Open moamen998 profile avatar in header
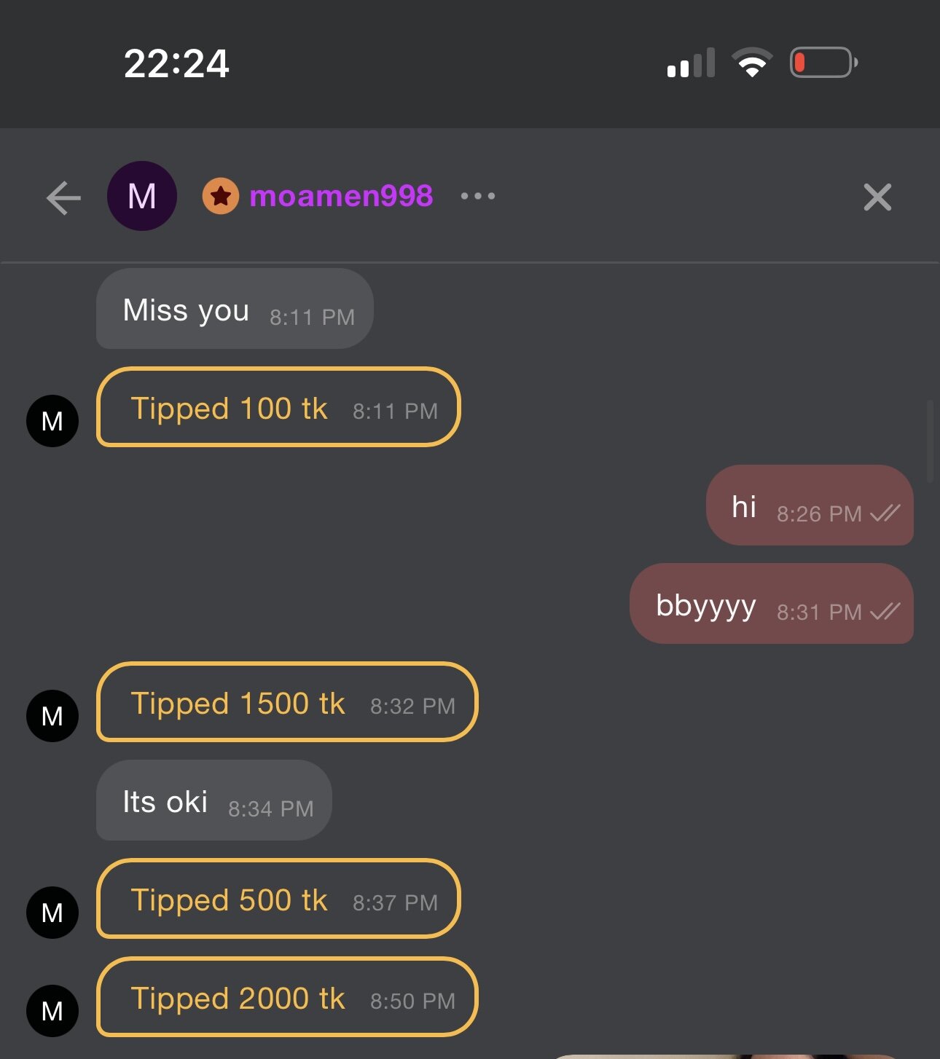Viewport: 940px width, 1059px height. [142, 196]
